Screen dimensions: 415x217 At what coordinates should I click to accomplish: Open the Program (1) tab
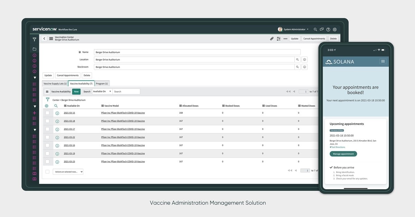click(102, 84)
